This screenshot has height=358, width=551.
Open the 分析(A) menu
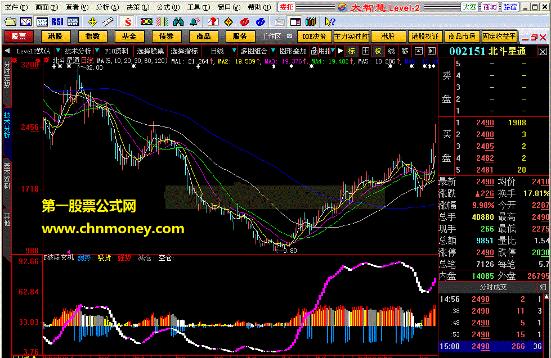[107, 7]
